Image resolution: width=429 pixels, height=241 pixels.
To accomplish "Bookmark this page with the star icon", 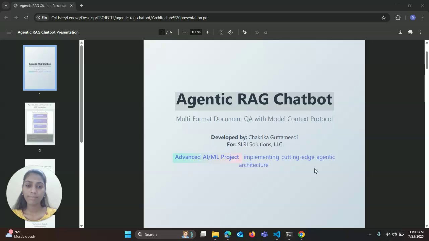I will click(384, 18).
